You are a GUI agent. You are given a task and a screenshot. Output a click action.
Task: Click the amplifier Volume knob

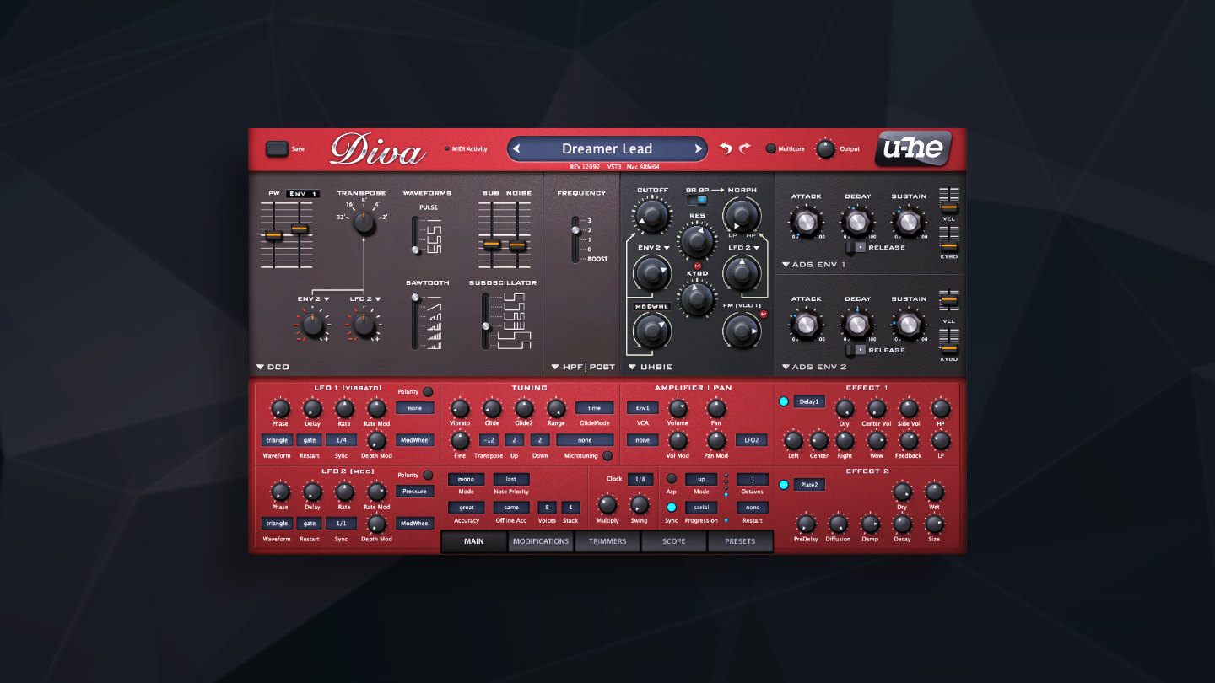678,409
